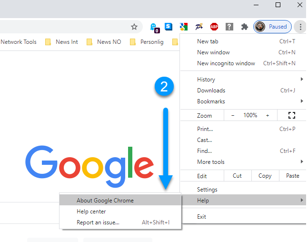Viewport: 308px width, 242px height.
Task: Open the Personlig bookmark folder
Action: 147,42
